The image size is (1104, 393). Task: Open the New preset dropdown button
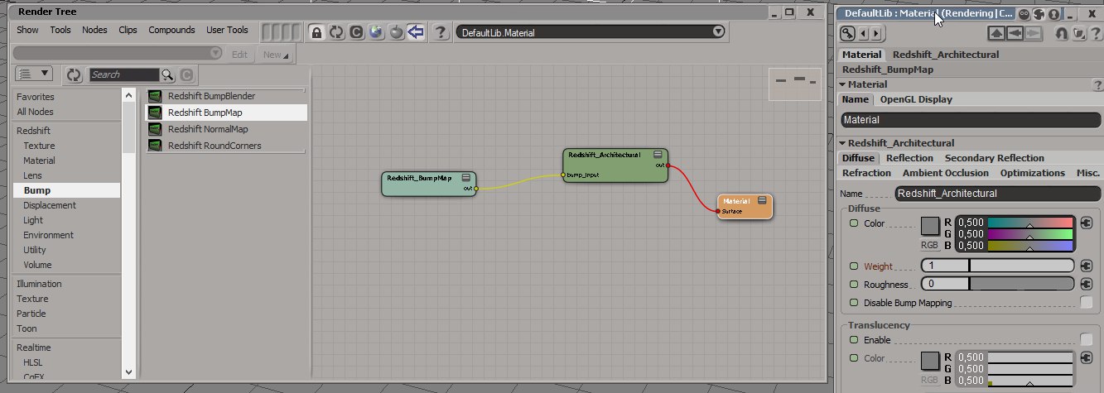[276, 55]
